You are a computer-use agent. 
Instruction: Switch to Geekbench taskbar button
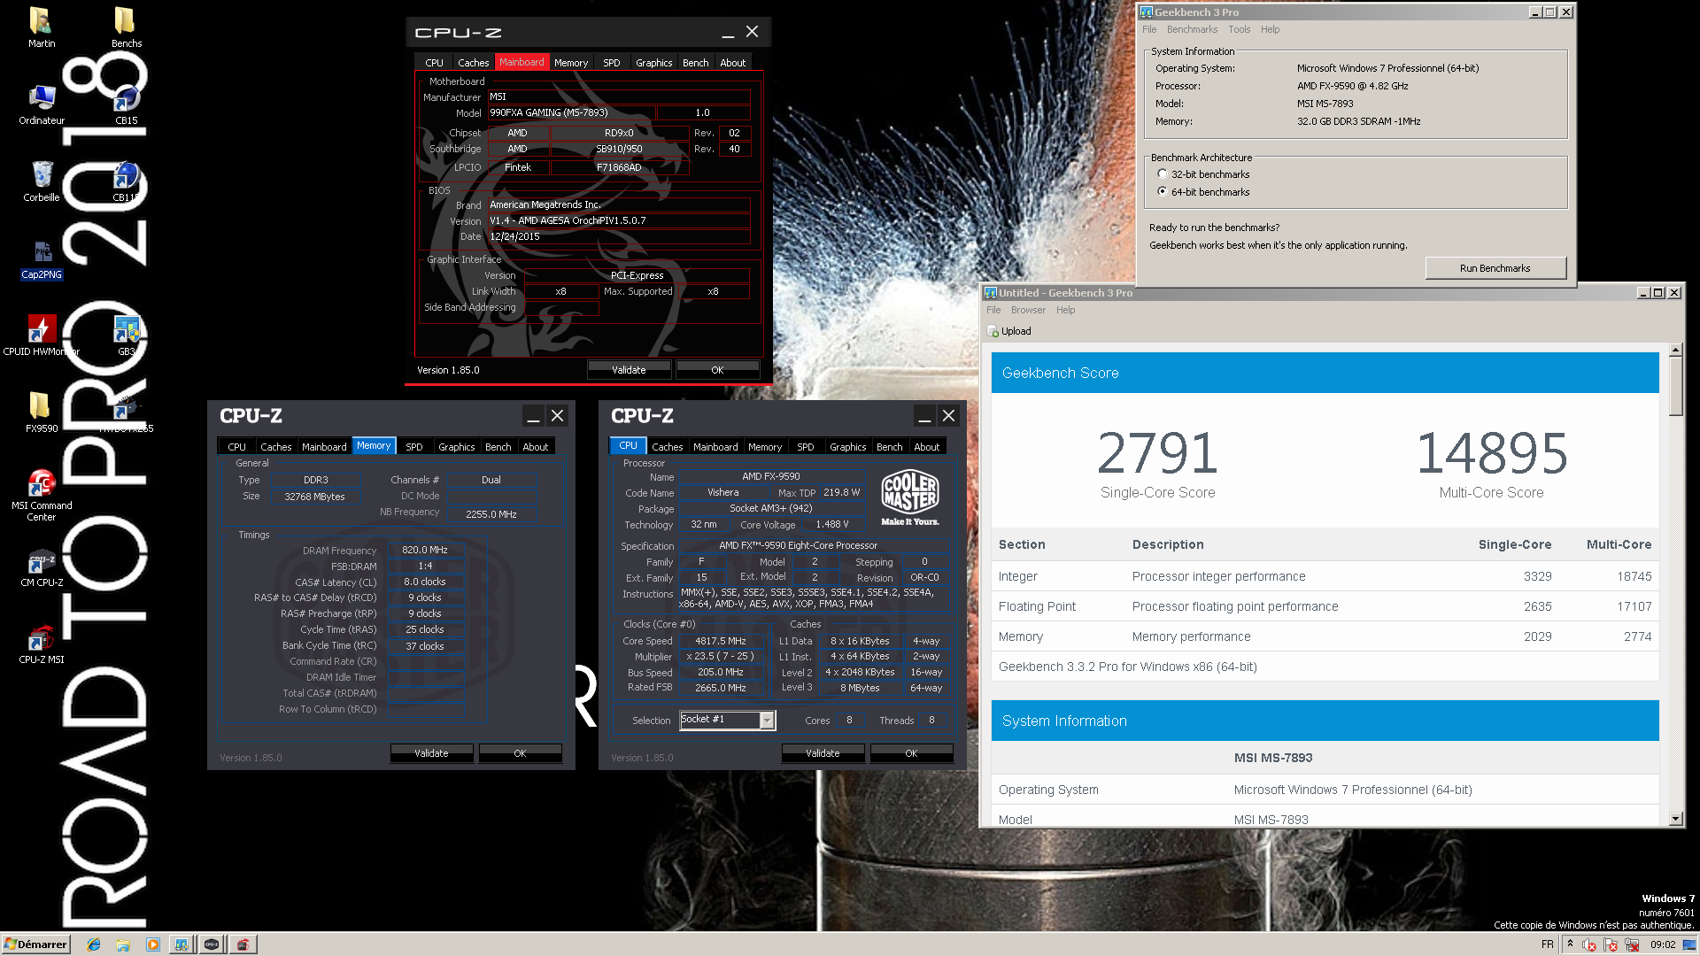tap(181, 944)
